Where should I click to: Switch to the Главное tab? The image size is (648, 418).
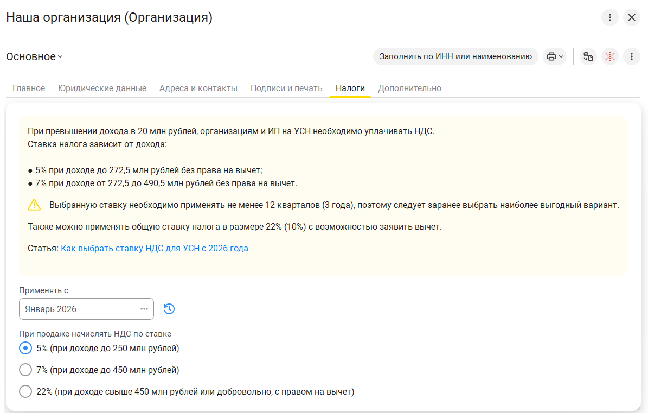click(x=29, y=88)
